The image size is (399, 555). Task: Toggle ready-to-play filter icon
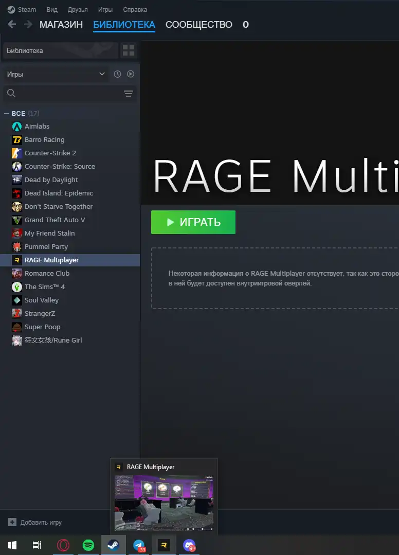click(x=131, y=74)
